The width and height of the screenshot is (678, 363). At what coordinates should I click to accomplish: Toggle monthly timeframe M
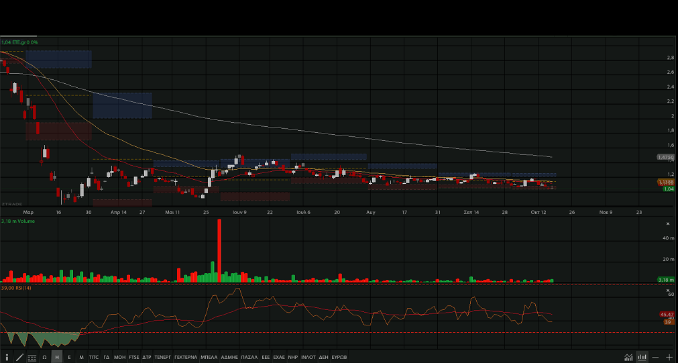click(x=81, y=357)
